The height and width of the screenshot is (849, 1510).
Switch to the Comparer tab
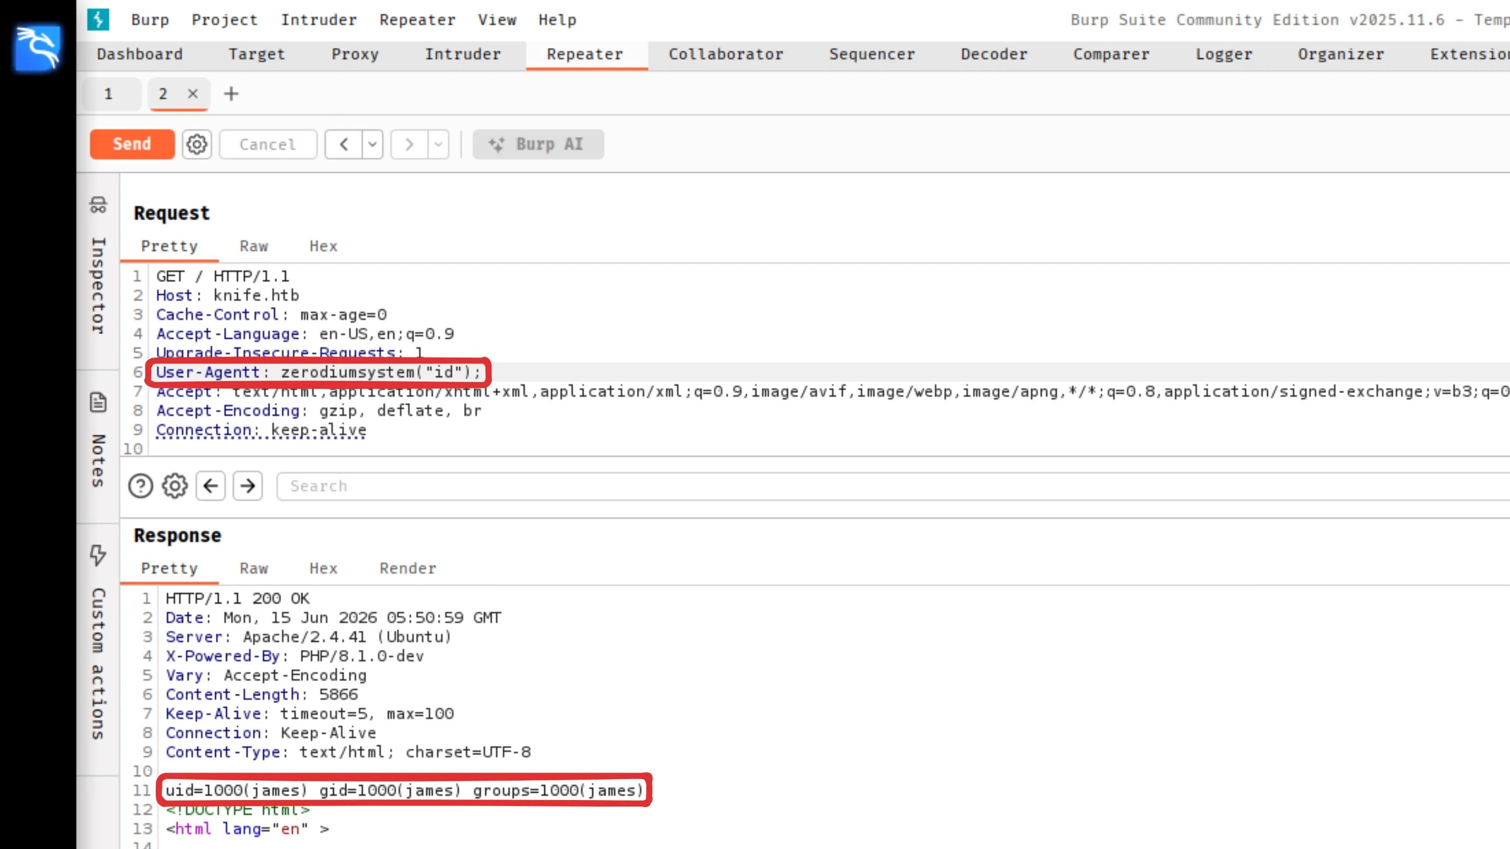pyautogui.click(x=1111, y=54)
